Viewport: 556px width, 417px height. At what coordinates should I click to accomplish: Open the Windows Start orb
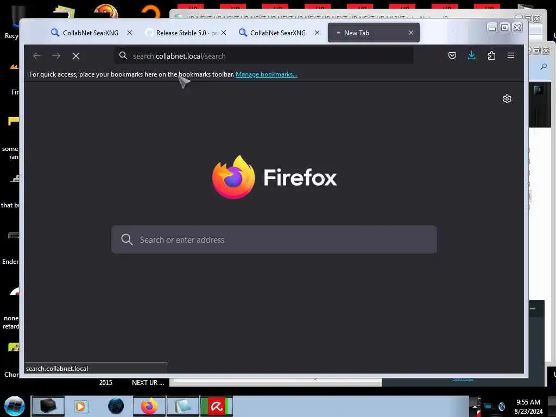(x=15, y=406)
